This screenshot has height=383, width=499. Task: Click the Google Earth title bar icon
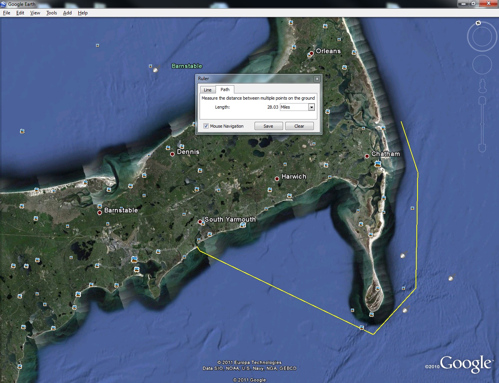pyautogui.click(x=4, y=4)
